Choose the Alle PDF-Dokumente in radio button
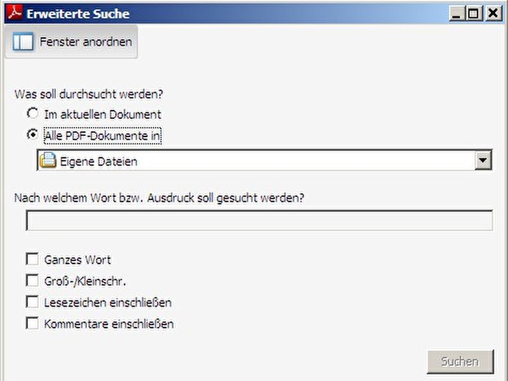The image size is (508, 381). (32, 135)
